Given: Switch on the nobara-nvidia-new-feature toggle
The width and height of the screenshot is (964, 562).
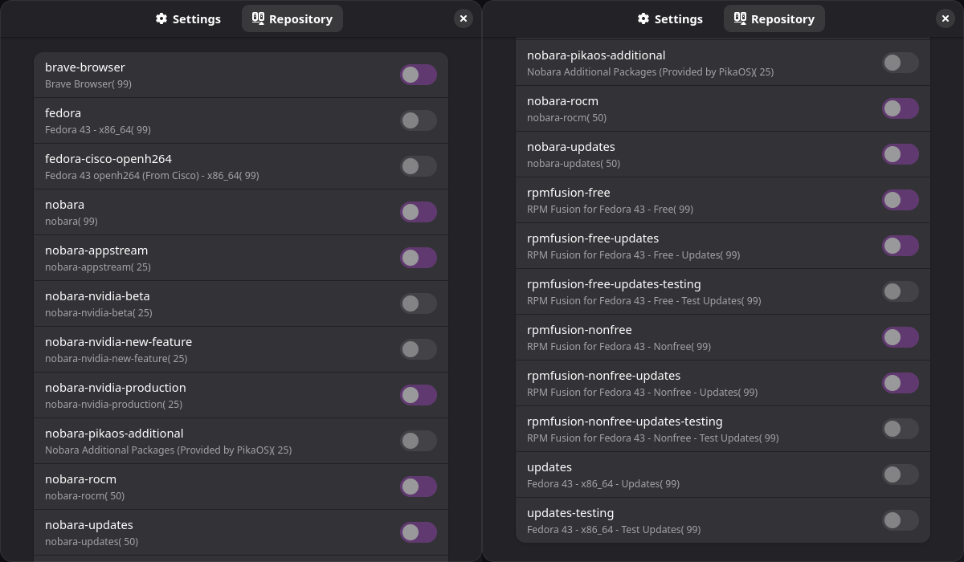Looking at the screenshot, I should 419,349.
